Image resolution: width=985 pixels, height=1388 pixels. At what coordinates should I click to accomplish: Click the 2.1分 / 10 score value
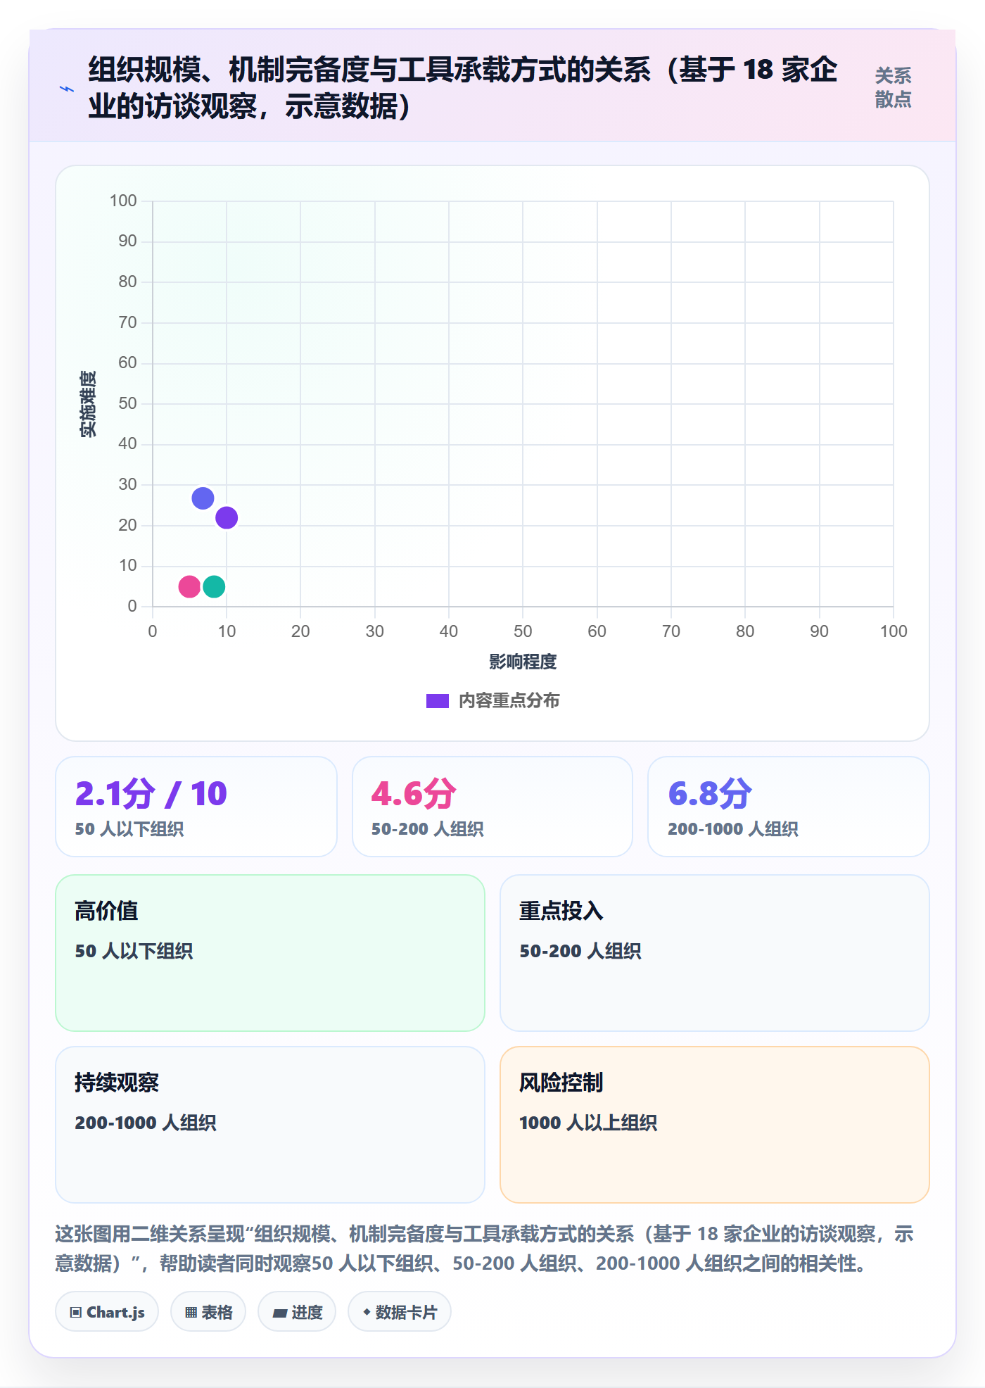[151, 794]
